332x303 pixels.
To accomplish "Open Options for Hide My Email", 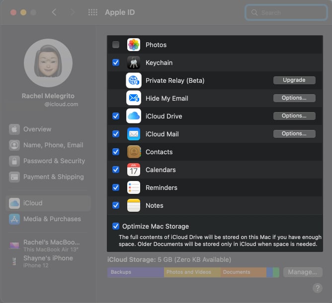I will (294, 98).
